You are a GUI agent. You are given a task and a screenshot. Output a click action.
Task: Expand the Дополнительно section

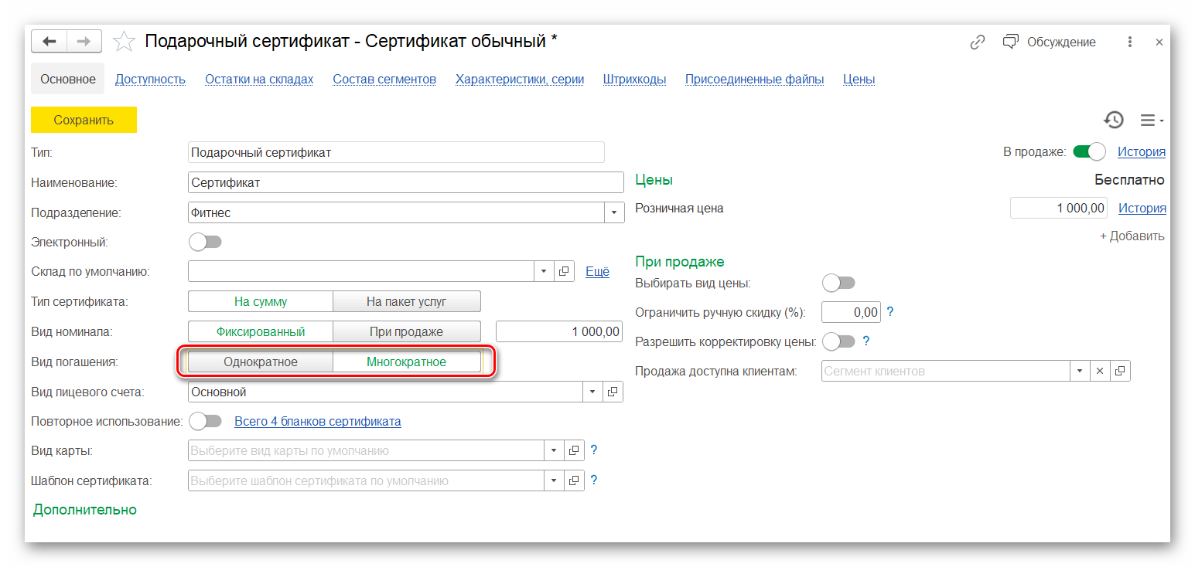85,510
